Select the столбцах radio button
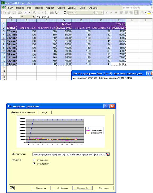This screenshot has width=153, height=193. [34, 163]
